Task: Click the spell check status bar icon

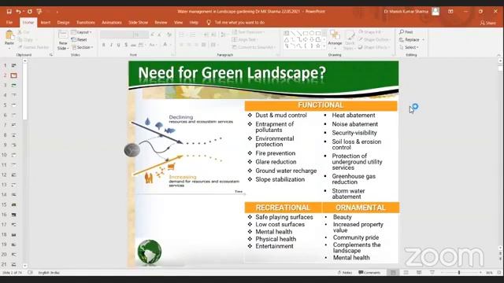Action: (x=30, y=273)
